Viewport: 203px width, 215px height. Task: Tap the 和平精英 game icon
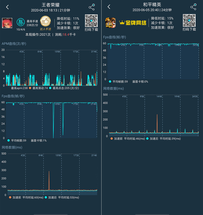click(110, 23)
